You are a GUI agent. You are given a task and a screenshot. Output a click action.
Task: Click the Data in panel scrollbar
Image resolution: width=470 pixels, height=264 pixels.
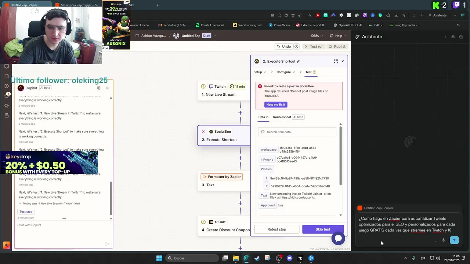point(340,156)
